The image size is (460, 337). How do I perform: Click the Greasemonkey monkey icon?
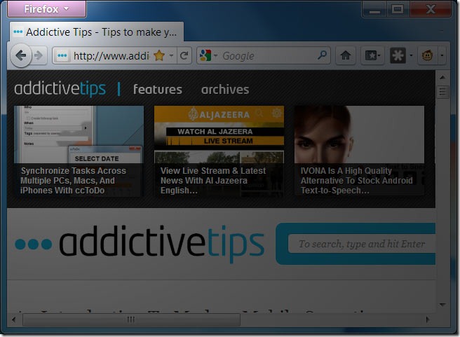coord(428,55)
